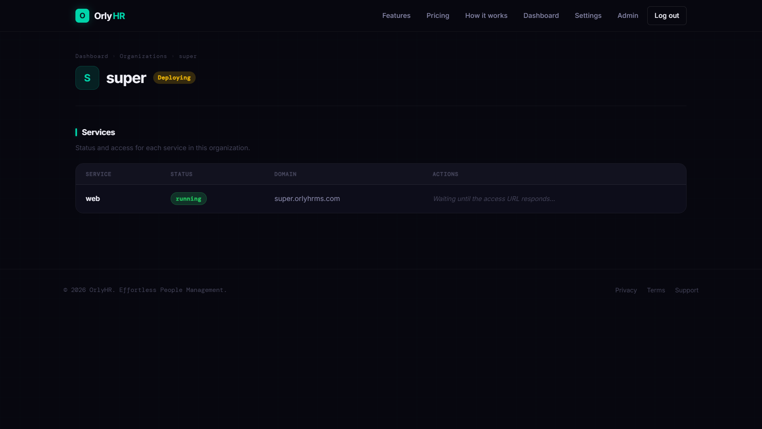Screen dimensions: 762x429
Task: Open the Dashboard navigation item
Action: pyautogui.click(x=541, y=15)
